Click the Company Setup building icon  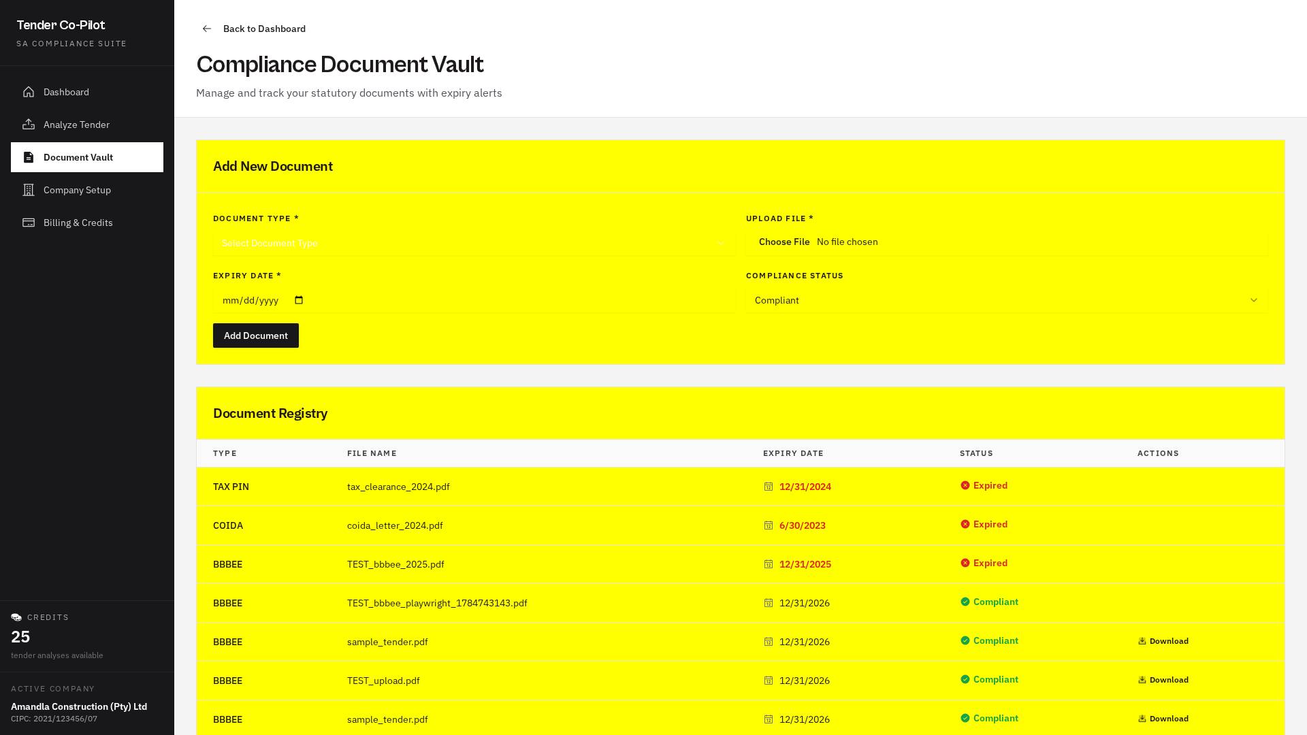coord(29,190)
